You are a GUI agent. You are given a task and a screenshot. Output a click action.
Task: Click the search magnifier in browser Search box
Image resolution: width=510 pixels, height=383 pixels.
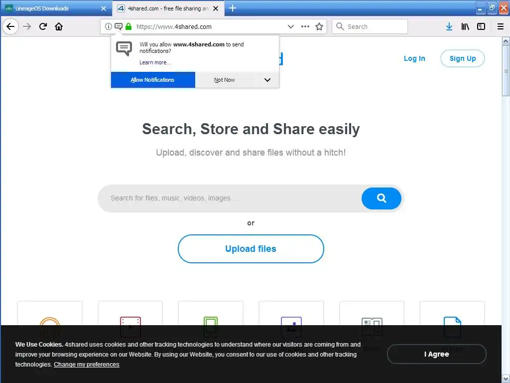coord(340,26)
